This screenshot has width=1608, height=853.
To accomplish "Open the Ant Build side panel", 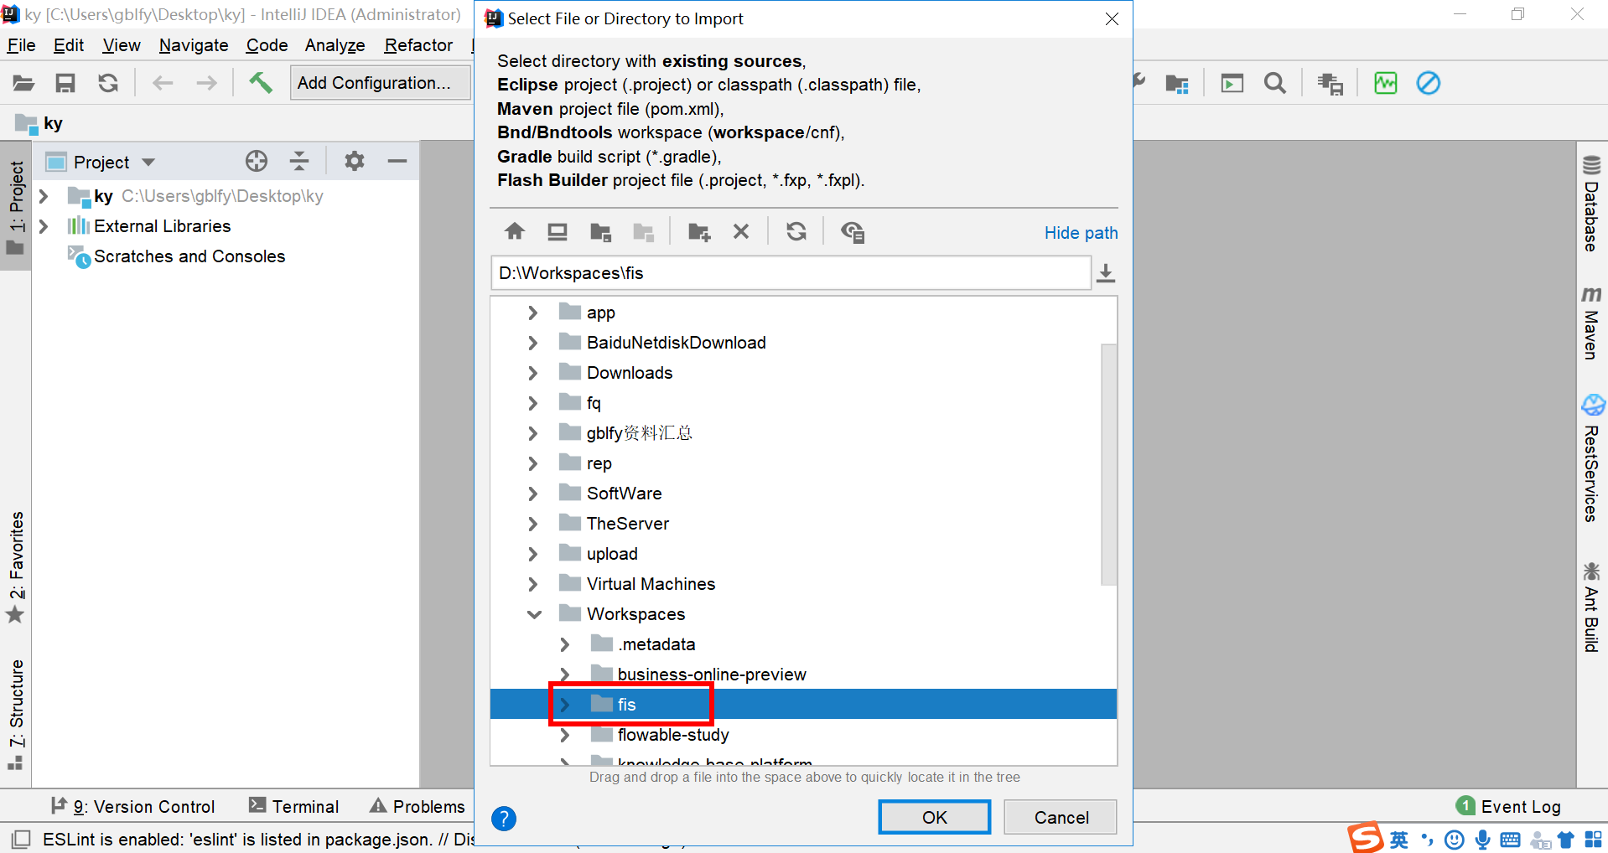I will [x=1590, y=607].
